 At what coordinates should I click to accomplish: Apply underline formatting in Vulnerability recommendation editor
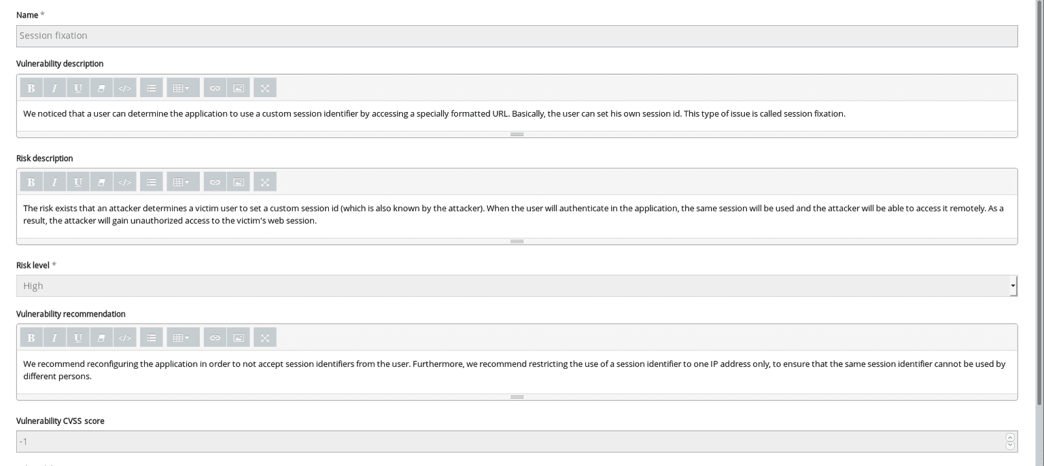point(77,337)
